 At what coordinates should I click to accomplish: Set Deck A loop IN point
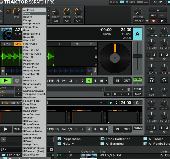coord(117,81)
